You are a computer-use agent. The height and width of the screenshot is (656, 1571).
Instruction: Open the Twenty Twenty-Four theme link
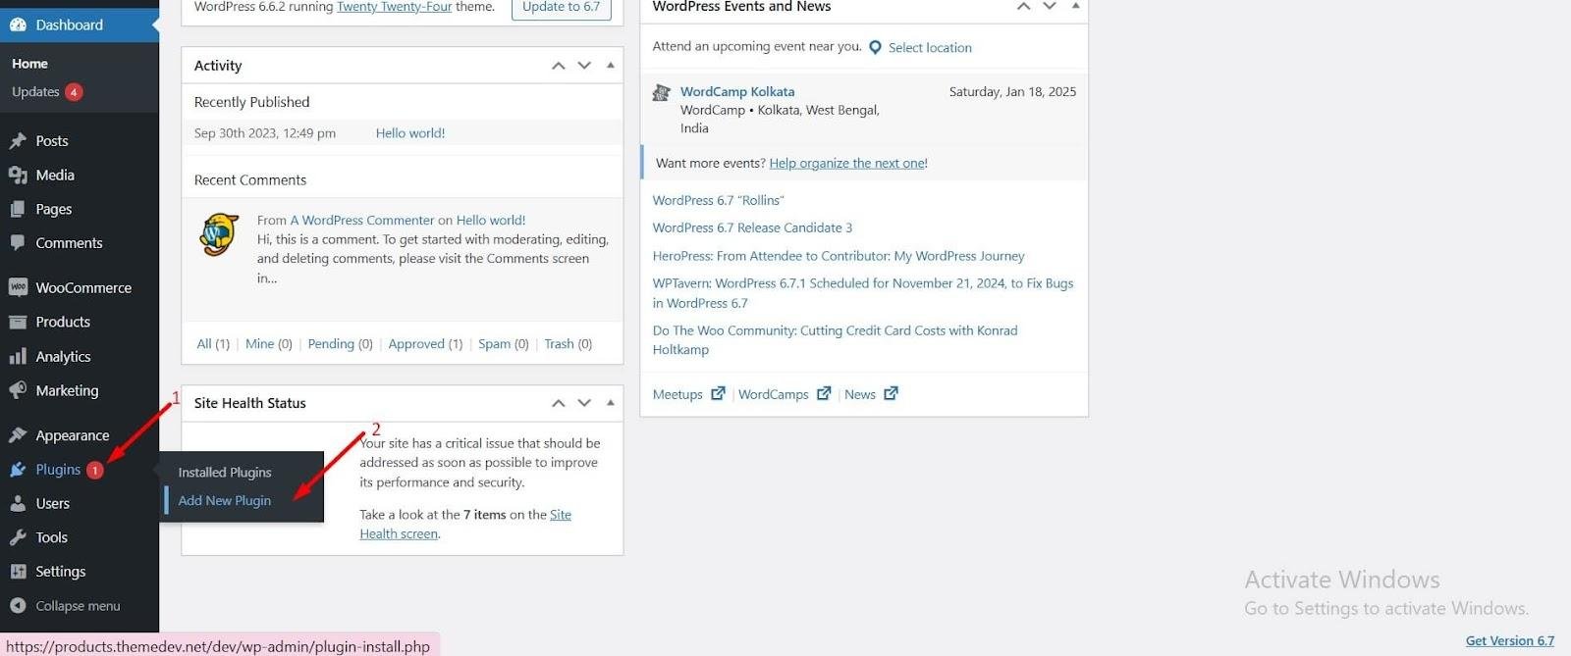pyautogui.click(x=394, y=7)
